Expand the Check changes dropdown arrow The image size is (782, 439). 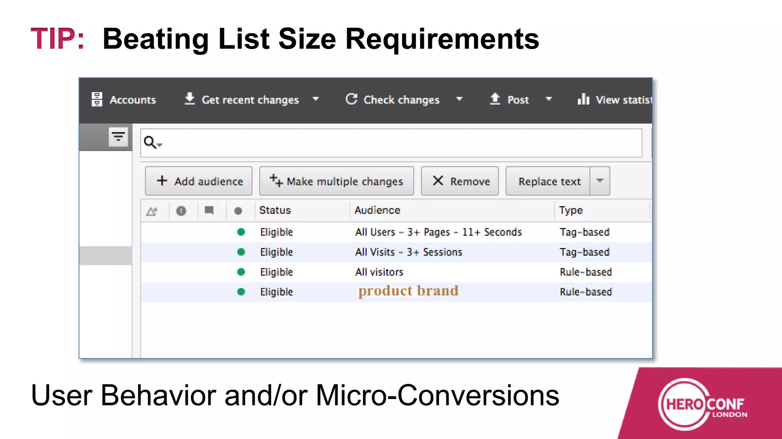coord(459,99)
